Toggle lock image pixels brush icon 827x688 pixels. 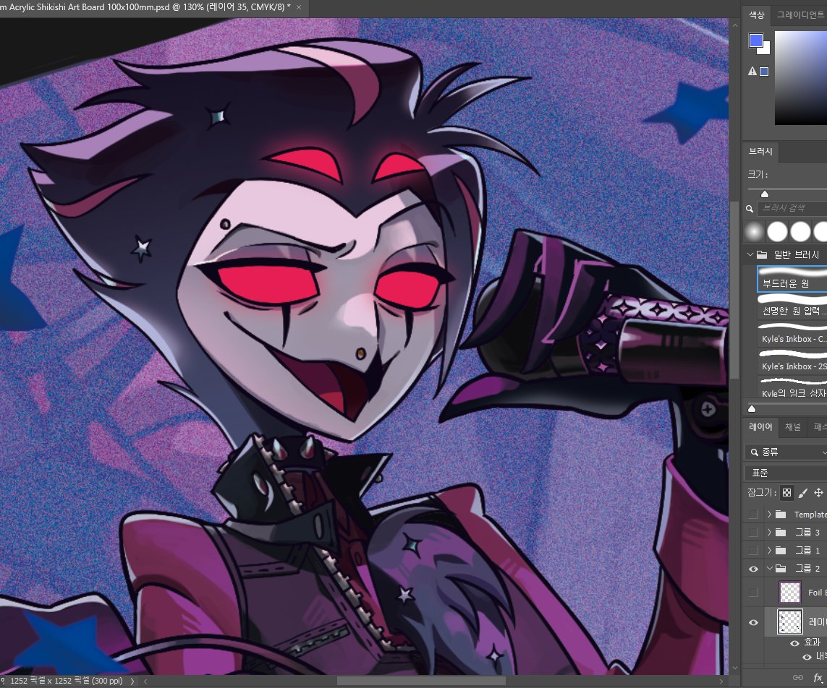[x=802, y=493]
